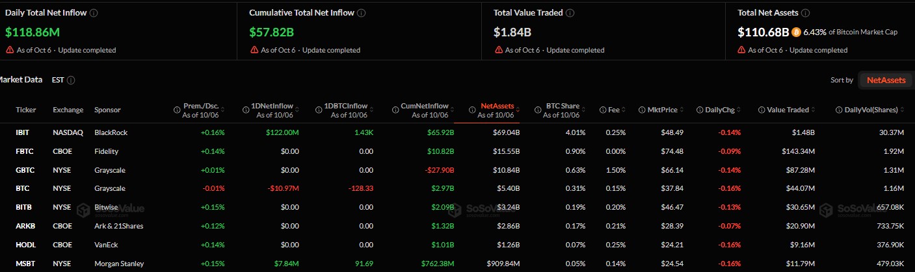Click the $143.34M value traded cell
915x272 pixels.
[x=797, y=151]
